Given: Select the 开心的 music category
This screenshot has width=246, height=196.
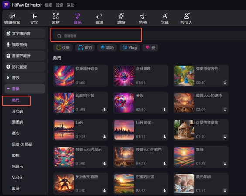Looking at the screenshot, I should coord(17,111).
